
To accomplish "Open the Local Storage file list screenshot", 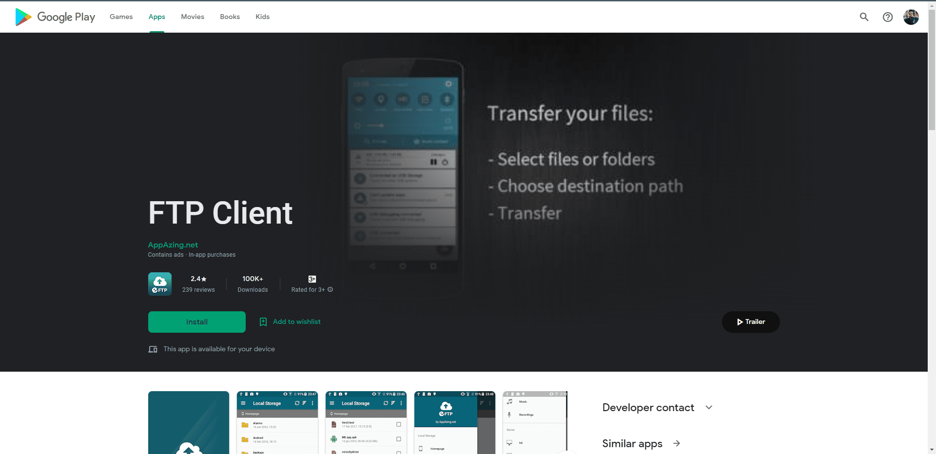I will click(x=366, y=423).
